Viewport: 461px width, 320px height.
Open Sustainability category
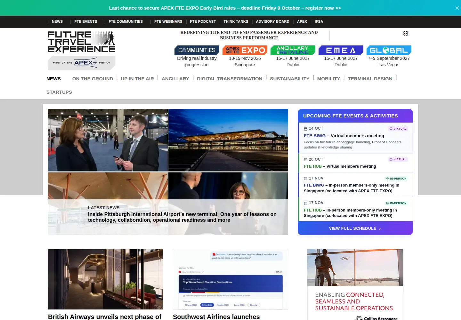pyautogui.click(x=290, y=79)
